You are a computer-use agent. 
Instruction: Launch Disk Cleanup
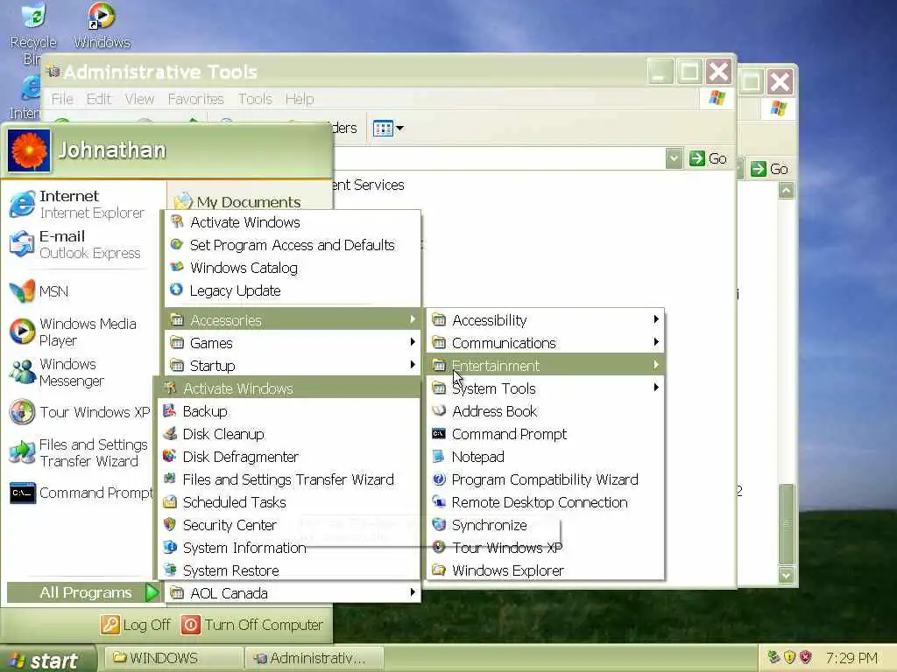click(289, 434)
